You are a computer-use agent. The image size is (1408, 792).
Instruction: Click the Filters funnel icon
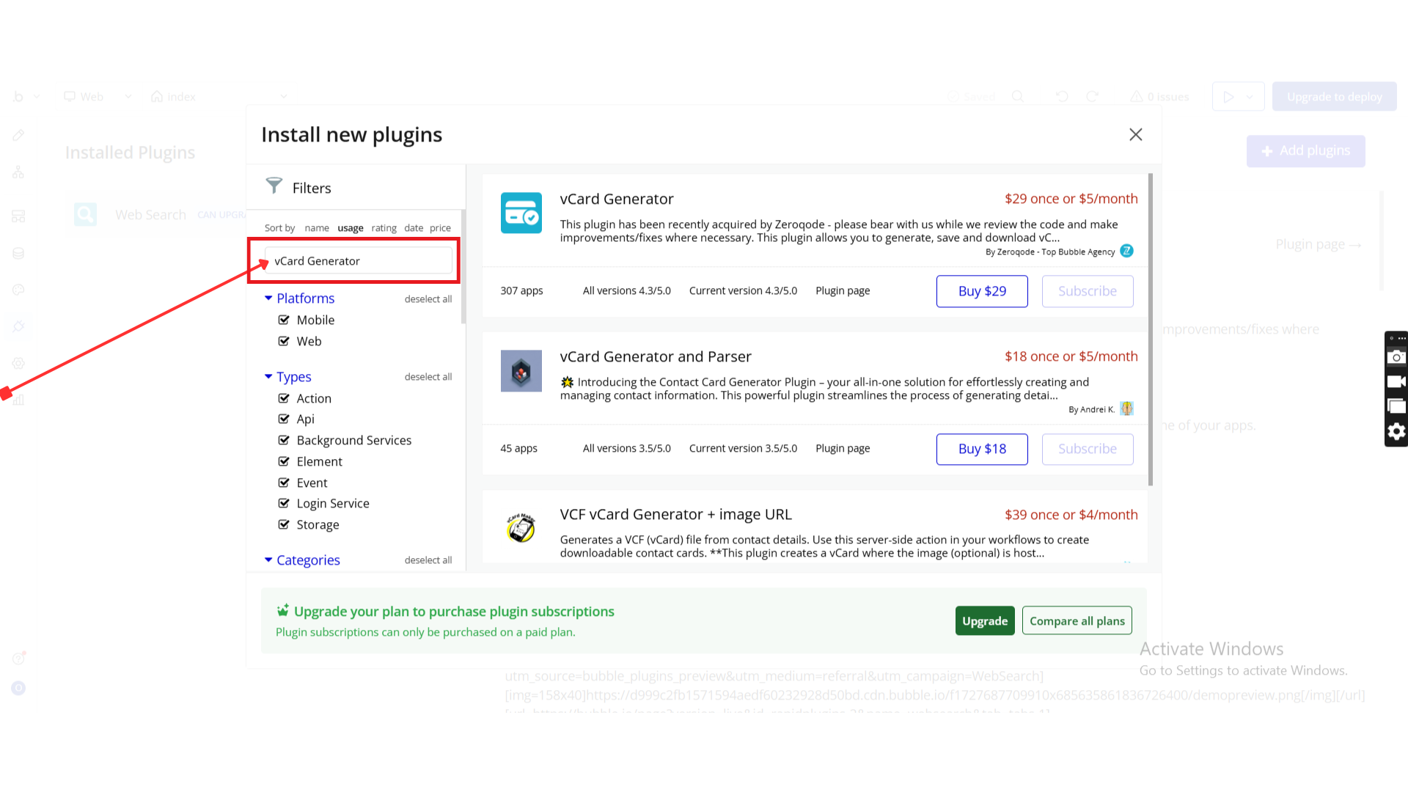[x=274, y=186]
